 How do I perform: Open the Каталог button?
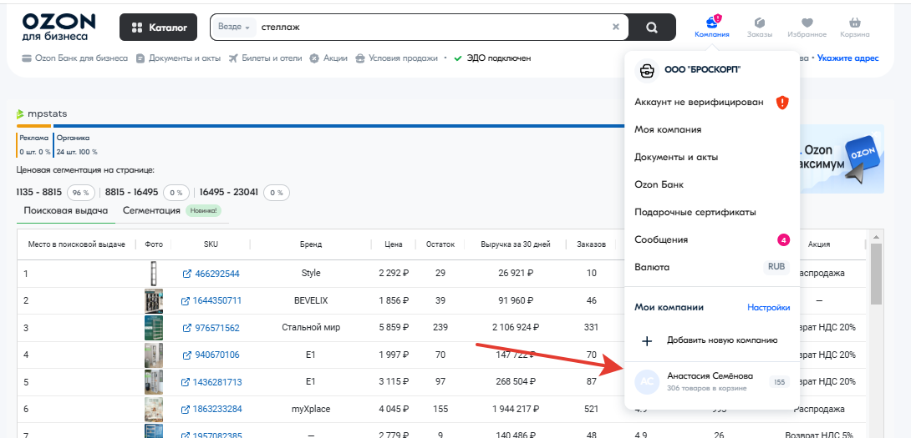(x=159, y=28)
